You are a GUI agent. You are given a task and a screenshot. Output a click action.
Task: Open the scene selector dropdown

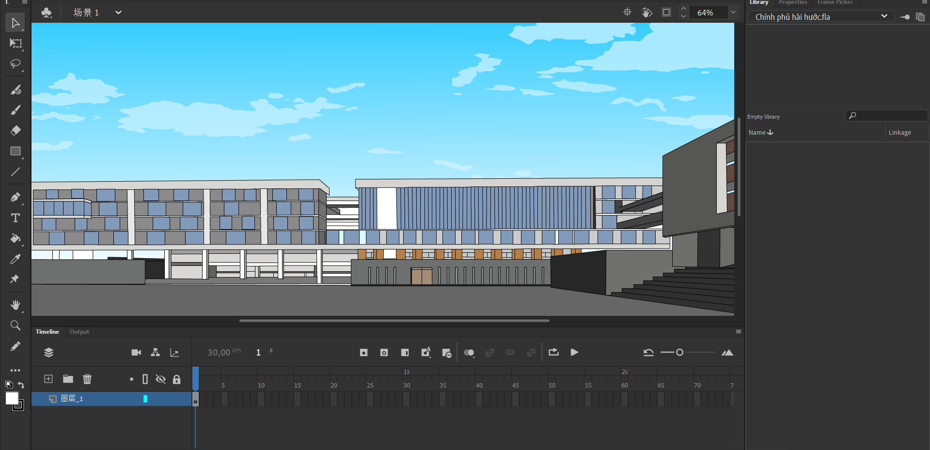click(118, 13)
